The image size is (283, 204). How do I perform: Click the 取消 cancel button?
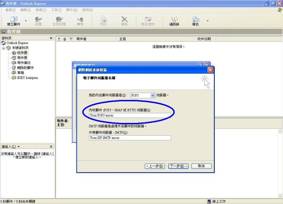[201, 166]
